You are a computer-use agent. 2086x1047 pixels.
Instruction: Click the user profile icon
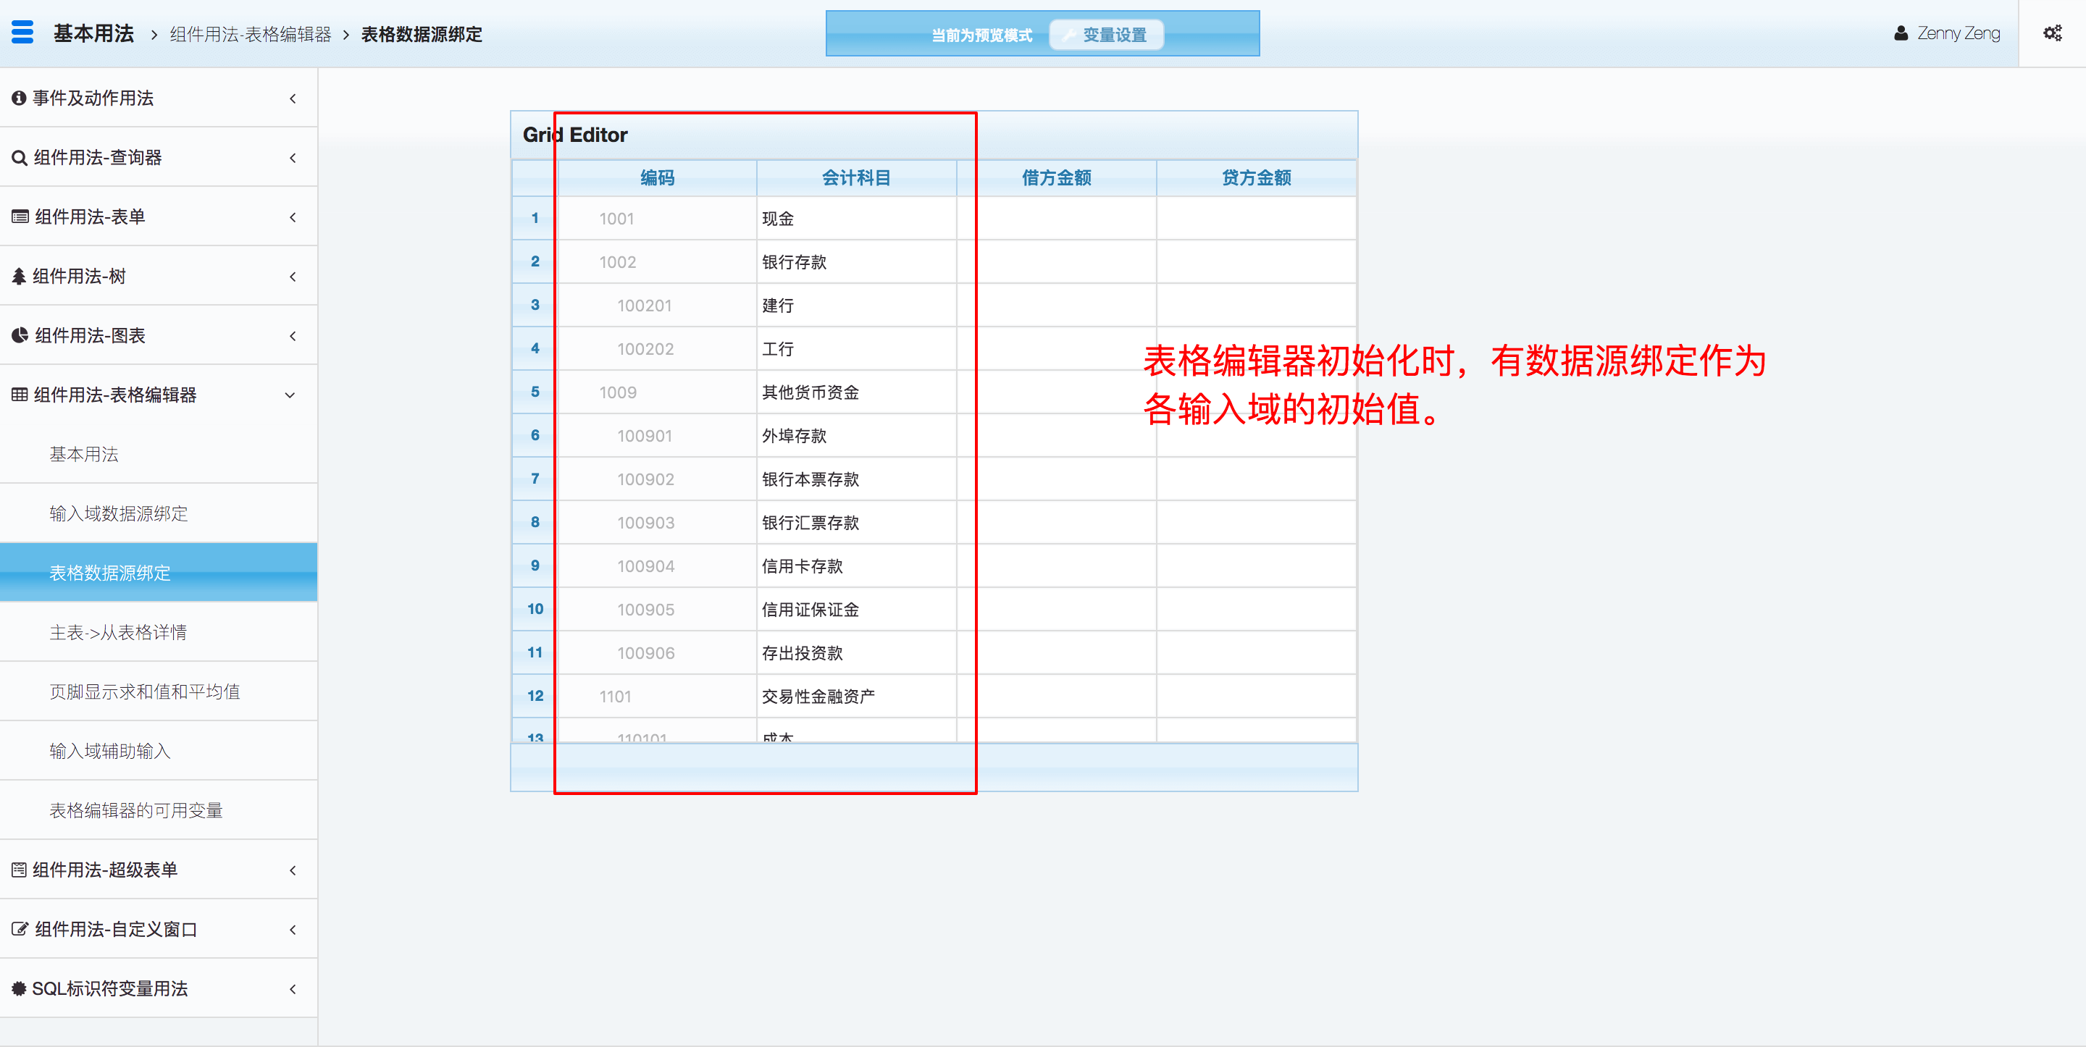[x=1901, y=33]
